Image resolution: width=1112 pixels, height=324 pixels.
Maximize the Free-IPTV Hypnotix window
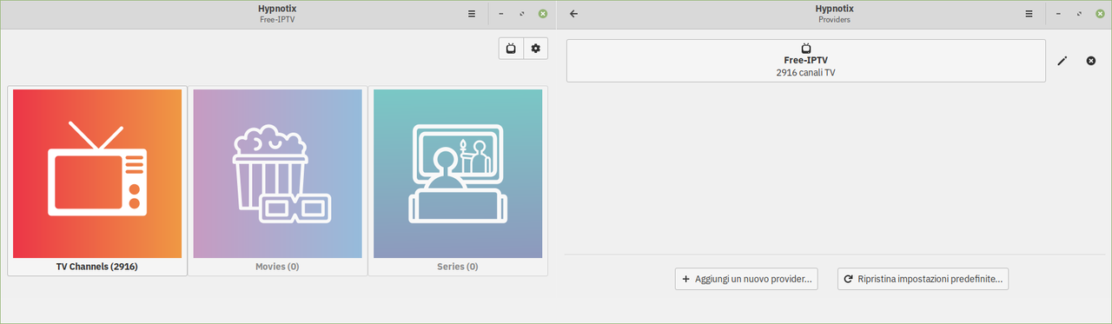(x=522, y=14)
